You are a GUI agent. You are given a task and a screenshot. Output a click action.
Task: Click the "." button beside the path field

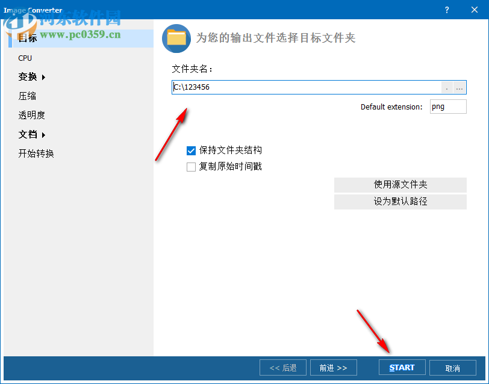[x=446, y=87]
